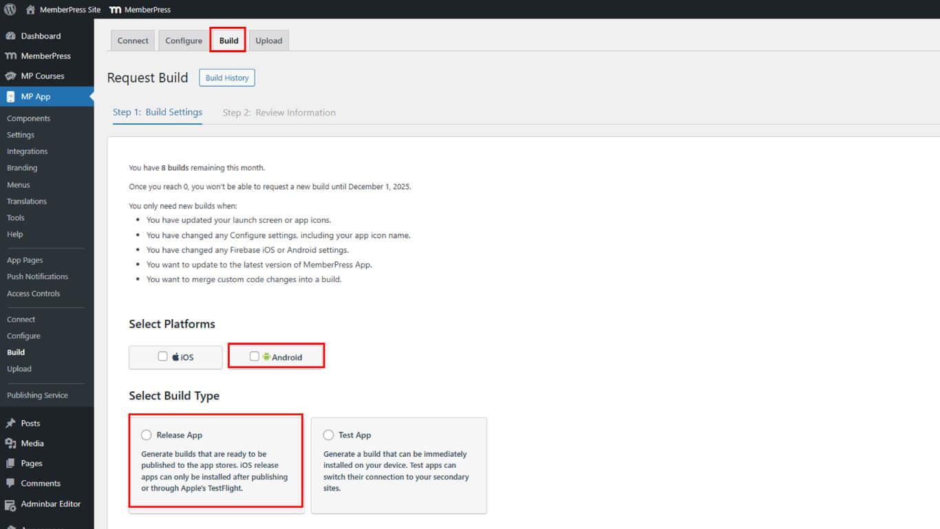Click the Build History button
The height and width of the screenshot is (529, 940).
tap(227, 78)
